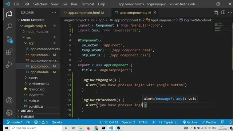Open the app.component spec file in explorer
Image resolution: width=233 pixels, height=131 pixels.
45,60
